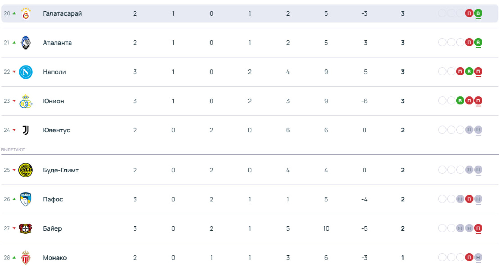This screenshot has height=272, width=499.
Task: Open the Bodø/Glimt yellow badge
Action: pyautogui.click(x=26, y=170)
